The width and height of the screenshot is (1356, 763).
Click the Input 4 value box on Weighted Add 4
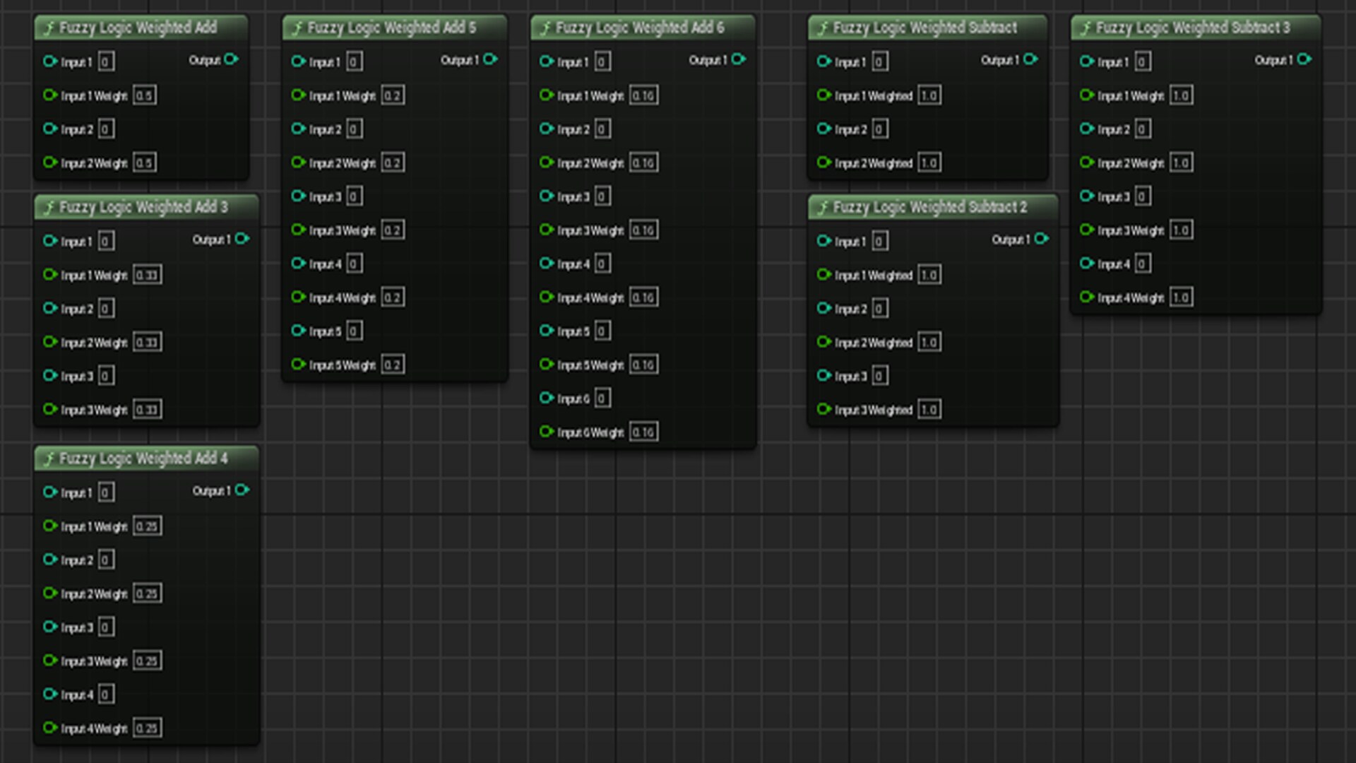click(106, 694)
